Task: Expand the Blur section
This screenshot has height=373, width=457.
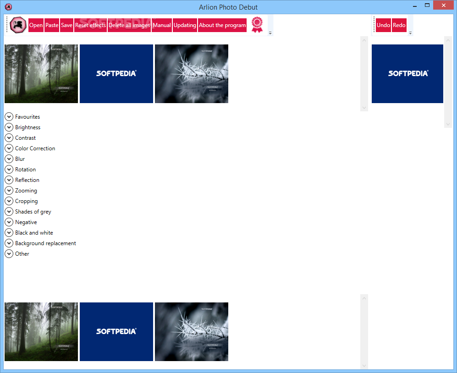Action: click(9, 159)
